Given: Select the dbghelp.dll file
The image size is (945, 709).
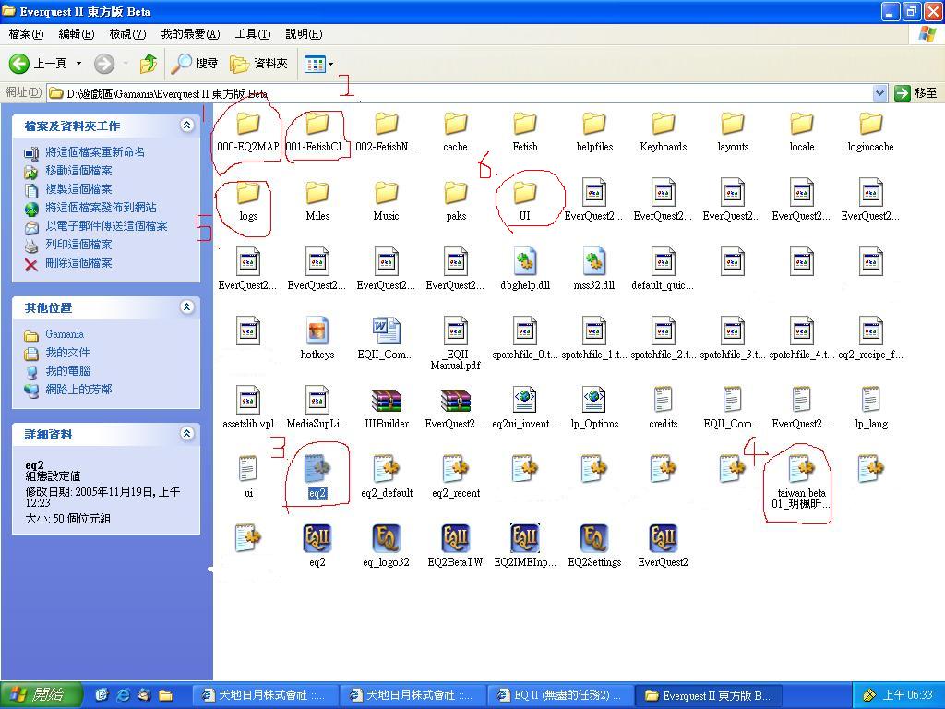Looking at the screenshot, I should click(x=524, y=263).
